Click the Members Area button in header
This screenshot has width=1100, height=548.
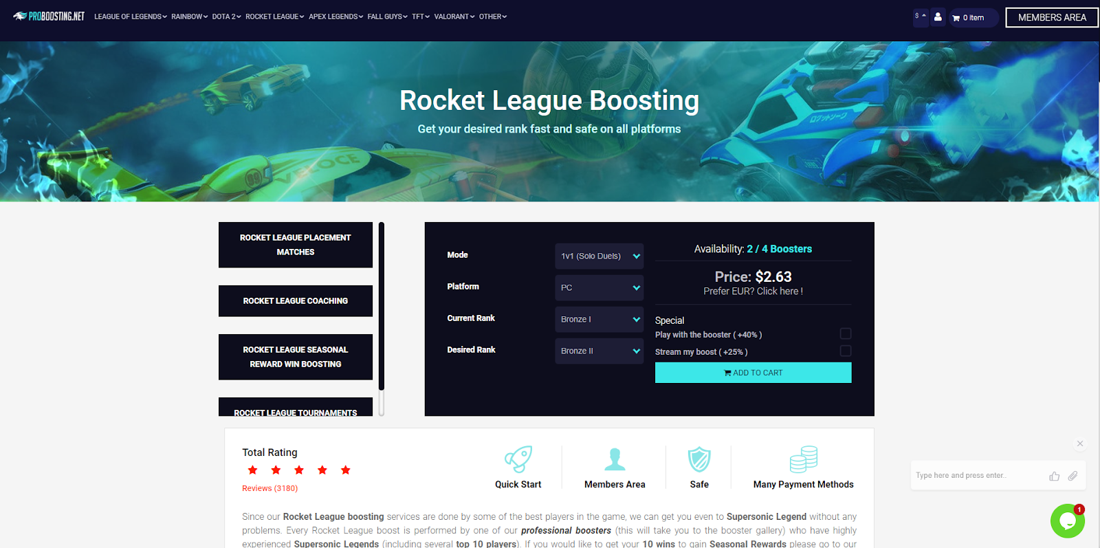click(x=1052, y=18)
